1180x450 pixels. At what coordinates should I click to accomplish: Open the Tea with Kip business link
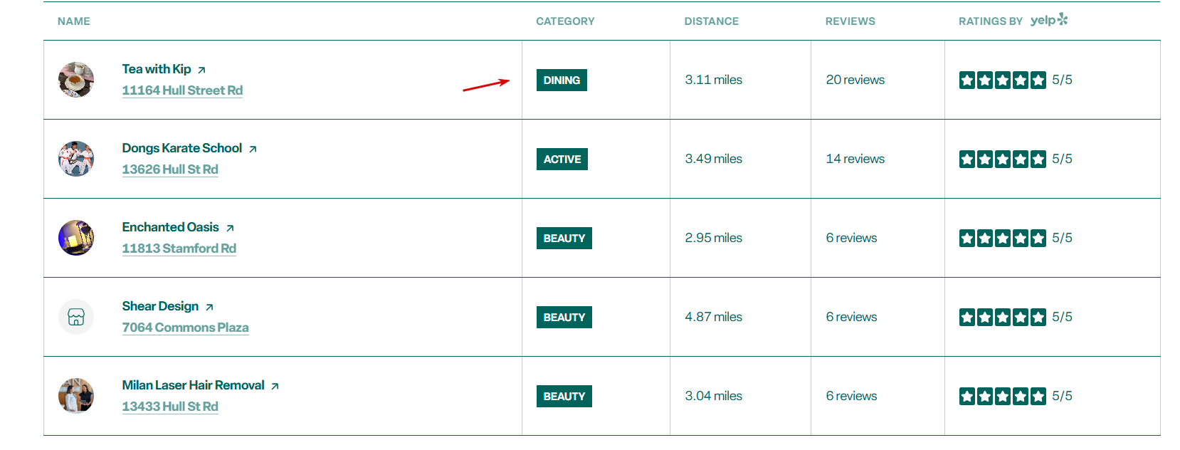[x=157, y=69]
